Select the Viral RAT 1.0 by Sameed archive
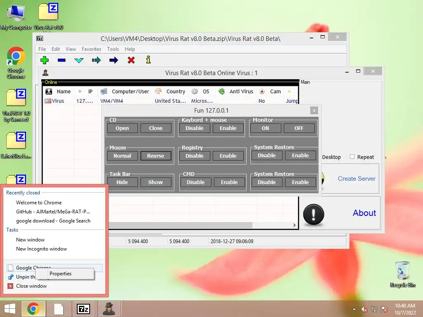423x317 pixels. [x=16, y=105]
